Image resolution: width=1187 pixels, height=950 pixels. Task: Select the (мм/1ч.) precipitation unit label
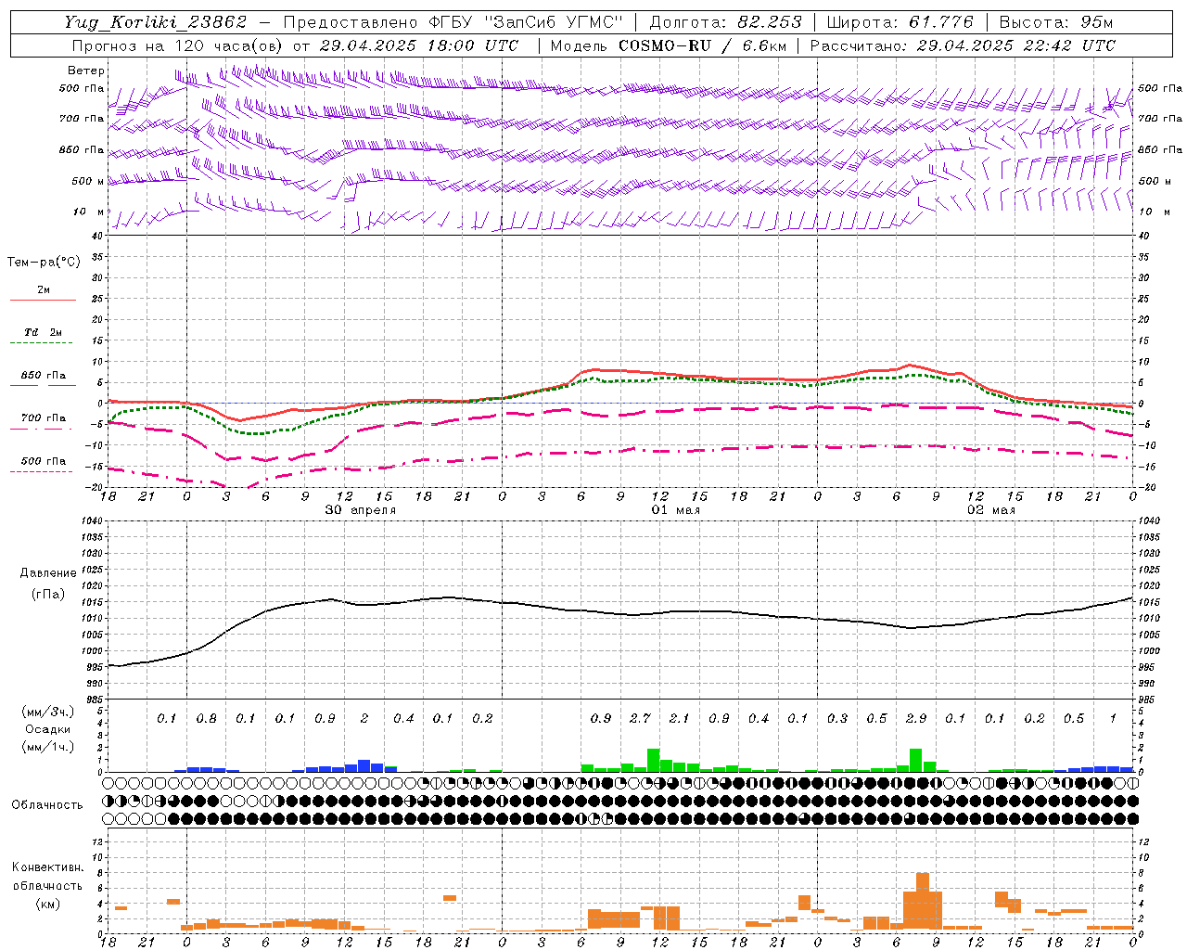[48, 747]
